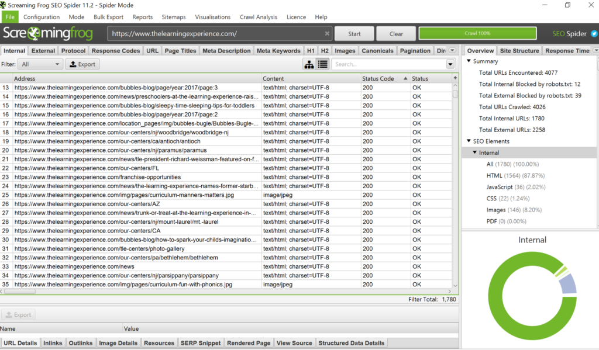
Task: Open the Help menu
Action: [x=321, y=17]
